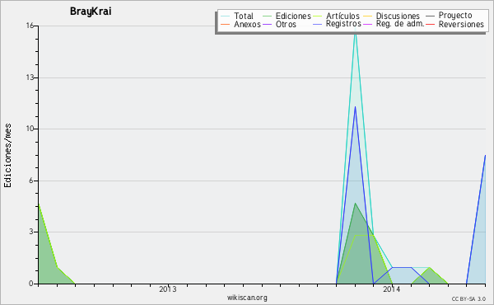This screenshot has width=494, height=305.
Task: Select the Reversiones legend entry
Action: pos(461,24)
